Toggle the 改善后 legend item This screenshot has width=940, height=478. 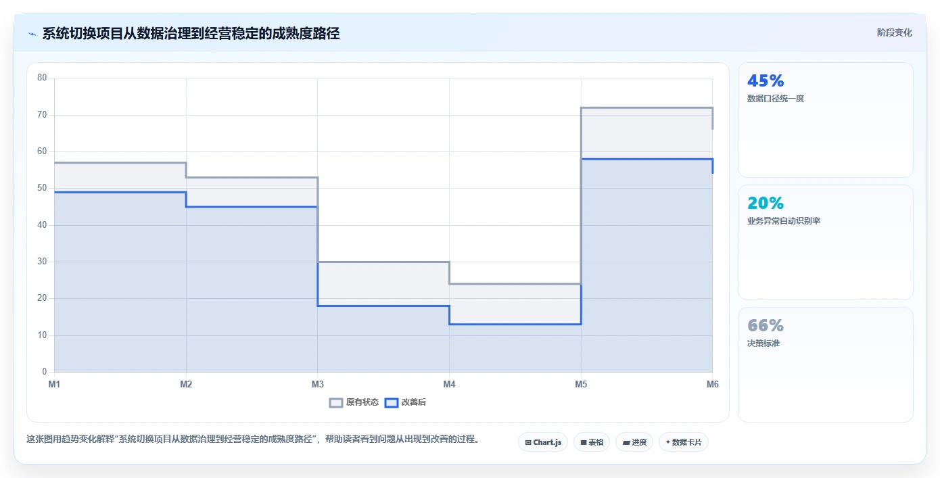pyautogui.click(x=405, y=402)
